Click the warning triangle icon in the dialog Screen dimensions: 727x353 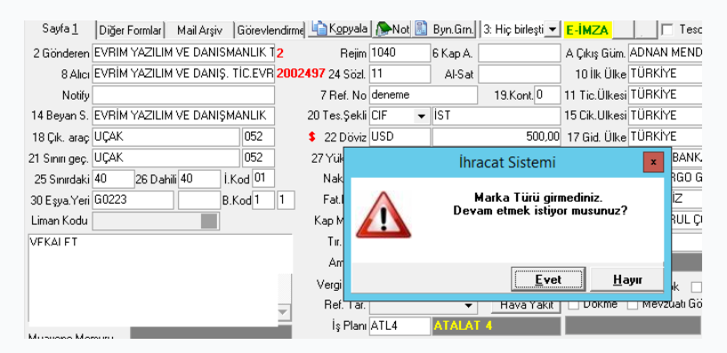tap(384, 214)
